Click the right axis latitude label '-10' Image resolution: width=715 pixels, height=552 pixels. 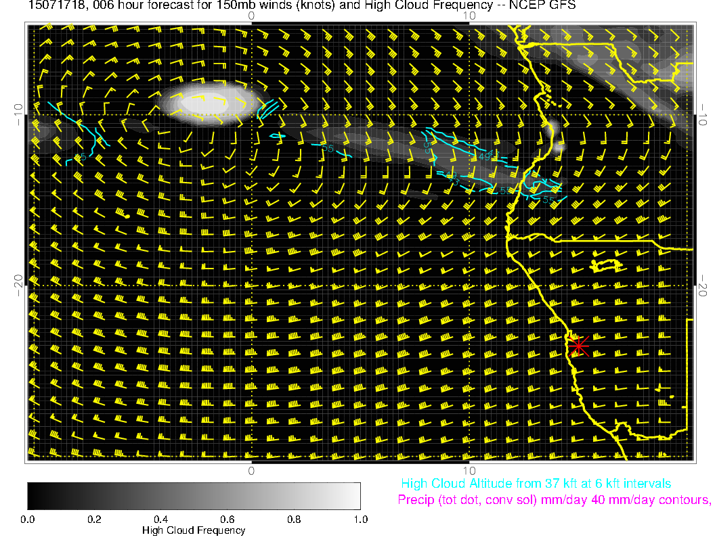[x=703, y=115]
